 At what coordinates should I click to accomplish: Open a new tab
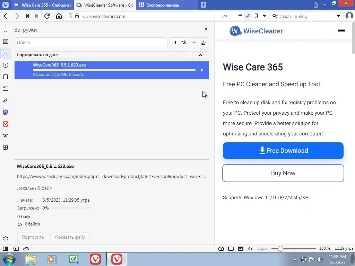pos(203,5)
